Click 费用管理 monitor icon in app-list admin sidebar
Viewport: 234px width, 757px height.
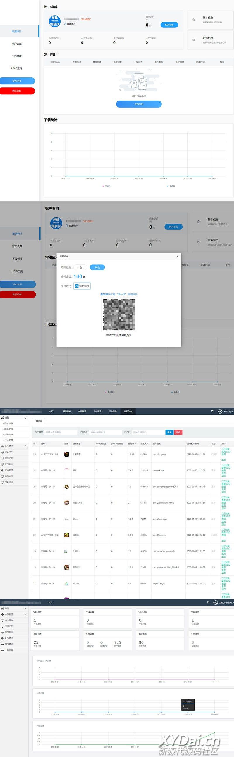2,476
